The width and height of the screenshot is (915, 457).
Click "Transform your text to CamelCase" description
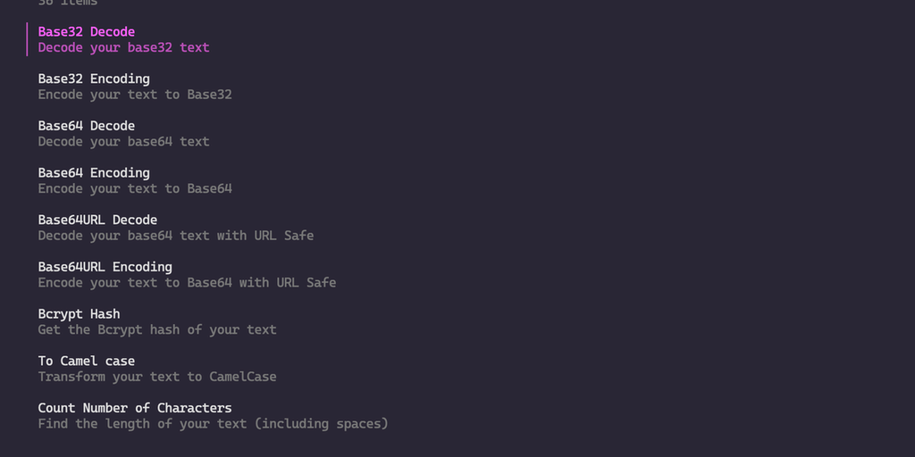157,377
